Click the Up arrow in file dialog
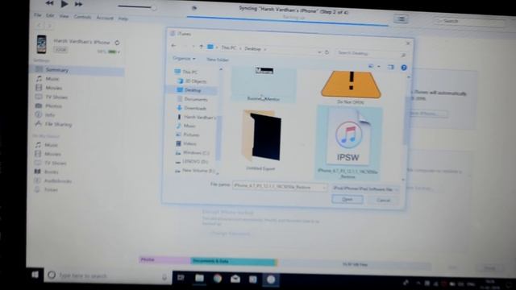Image resolution: width=516 pixels, height=290 pixels. pyautogui.click(x=201, y=47)
